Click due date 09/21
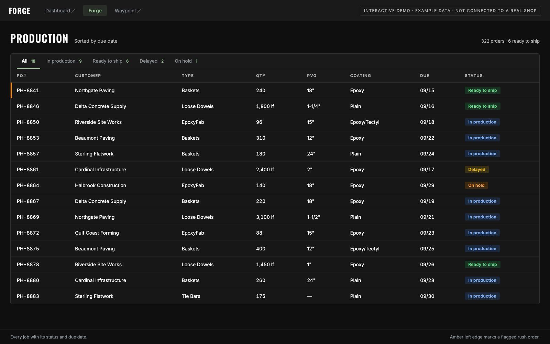Viewport: 550px width, 344px height. click(427, 217)
